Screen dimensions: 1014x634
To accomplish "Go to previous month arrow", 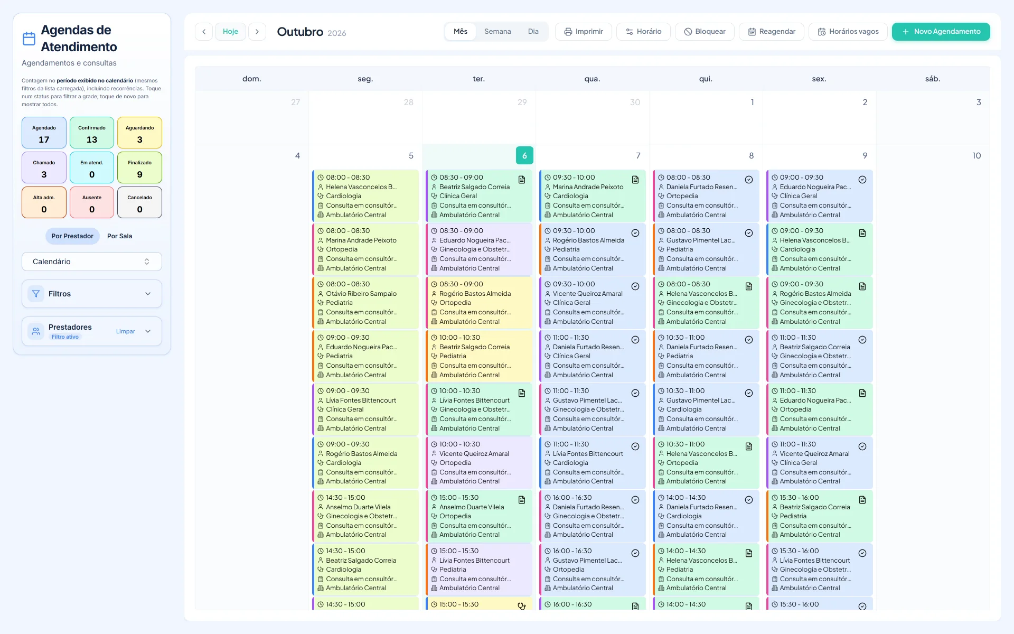I will (204, 32).
